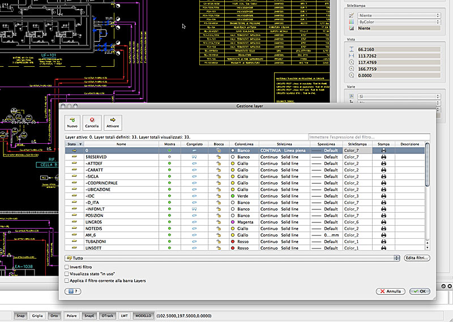Check Visualizza stato "in uso" option
The image size is (453, 322).
pyautogui.click(x=68, y=273)
